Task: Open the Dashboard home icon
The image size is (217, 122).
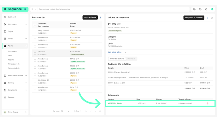Action: (5, 17)
